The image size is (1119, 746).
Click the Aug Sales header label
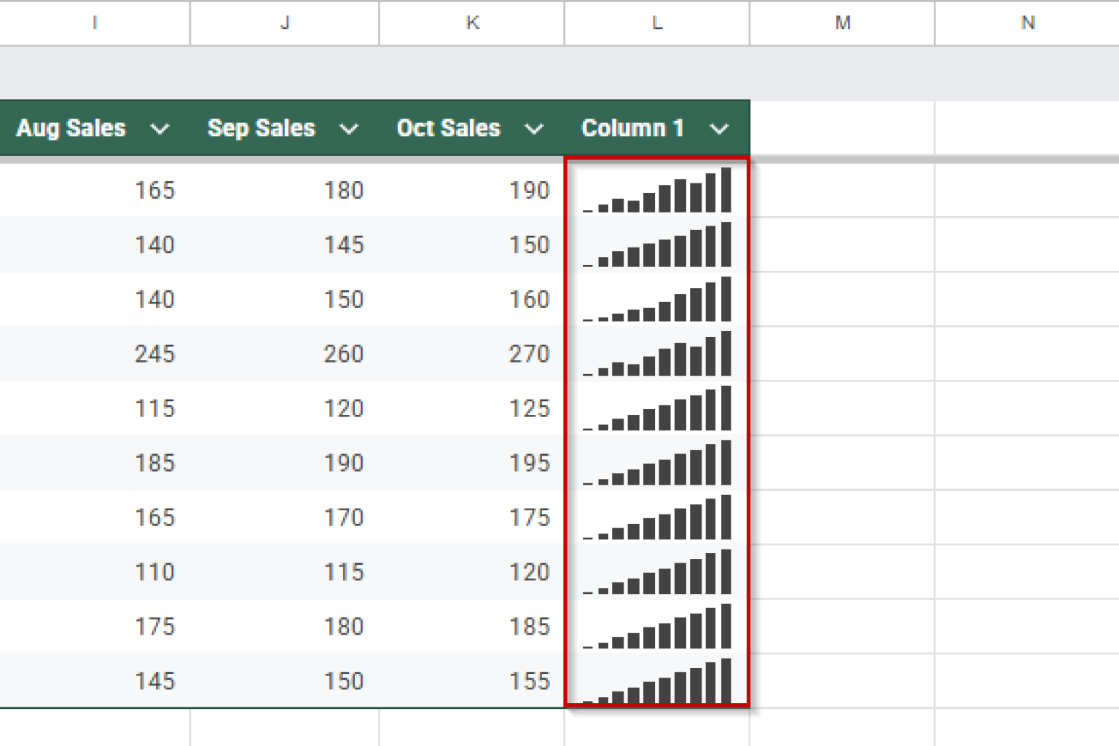pos(71,127)
